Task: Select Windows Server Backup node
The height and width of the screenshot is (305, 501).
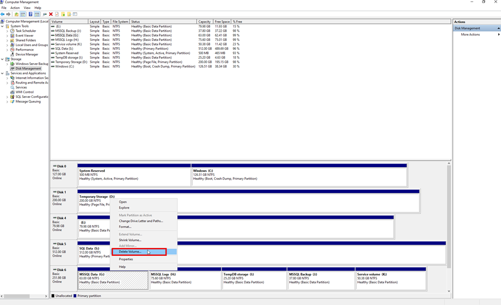Action: (x=32, y=64)
